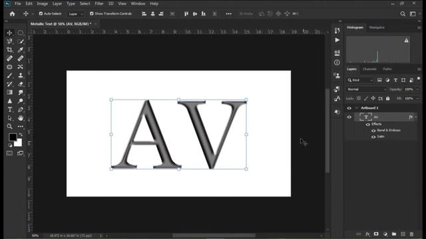Image resolution: width=426 pixels, height=239 pixels.
Task: Open the Kind layer filter dropdown
Action: (360, 80)
